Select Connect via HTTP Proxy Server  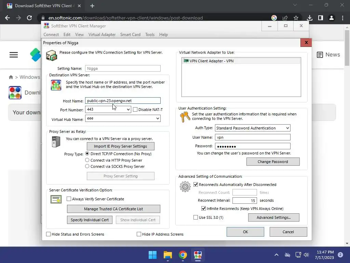click(x=87, y=160)
